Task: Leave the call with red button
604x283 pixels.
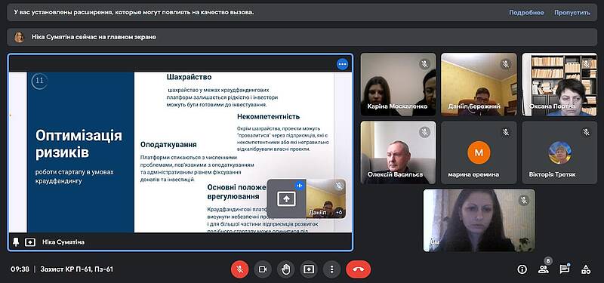Action: point(358,269)
